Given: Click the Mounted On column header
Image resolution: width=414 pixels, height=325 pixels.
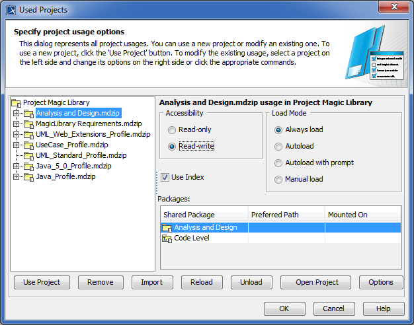Looking at the screenshot, I should (363, 215).
